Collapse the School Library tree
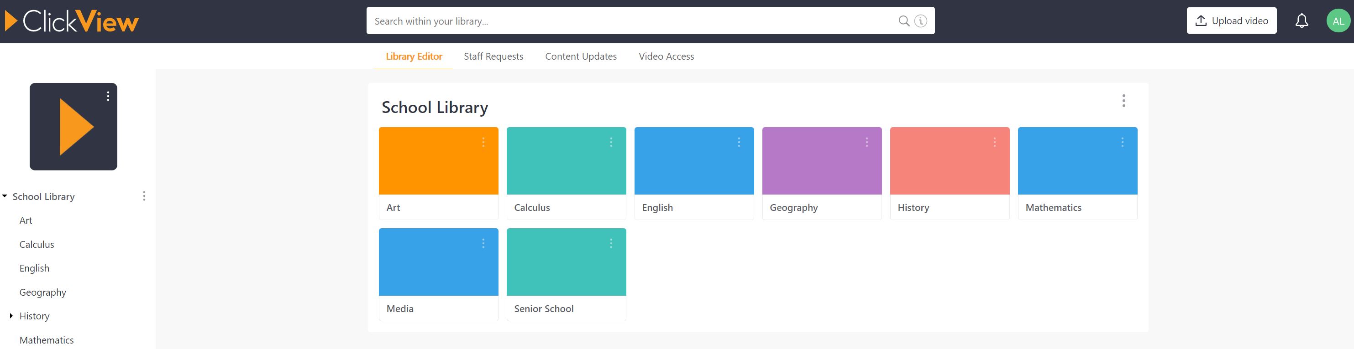The height and width of the screenshot is (349, 1354). [x=5, y=196]
